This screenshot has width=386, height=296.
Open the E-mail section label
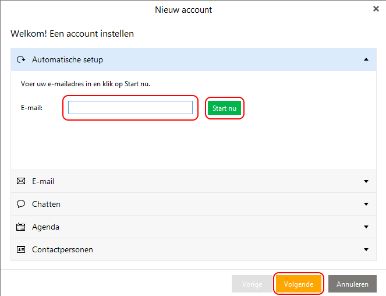click(43, 181)
